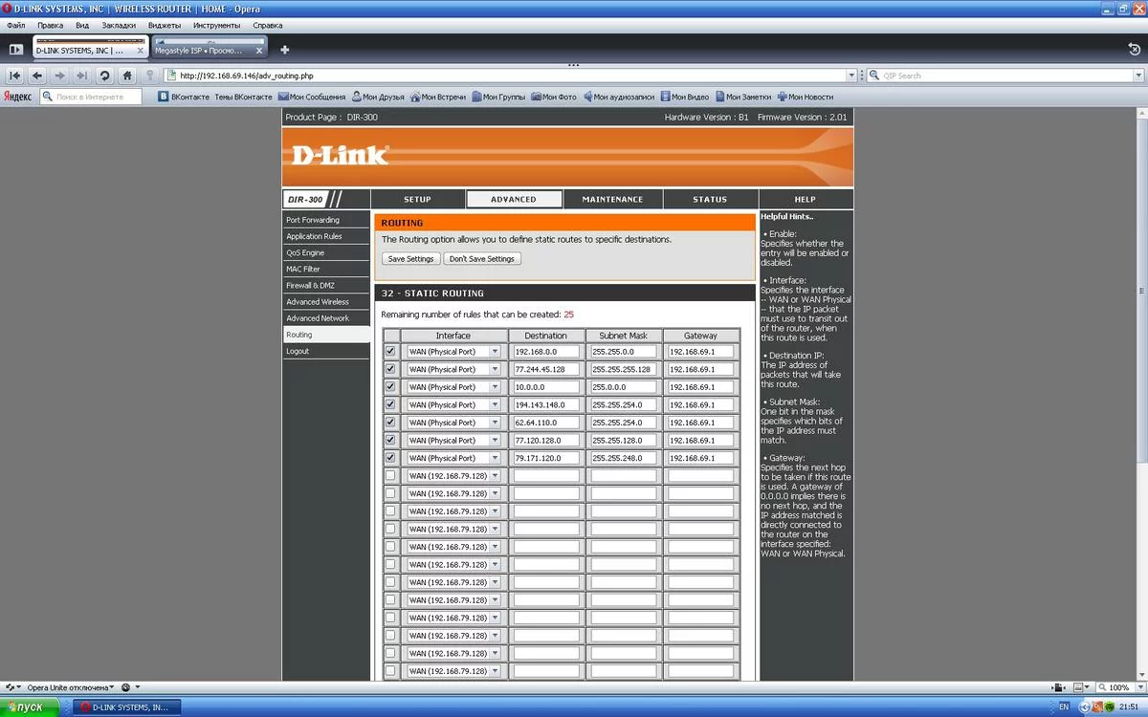Viewport: 1148px width, 717px height.
Task: Open the password wand key icon
Action: tap(150, 76)
